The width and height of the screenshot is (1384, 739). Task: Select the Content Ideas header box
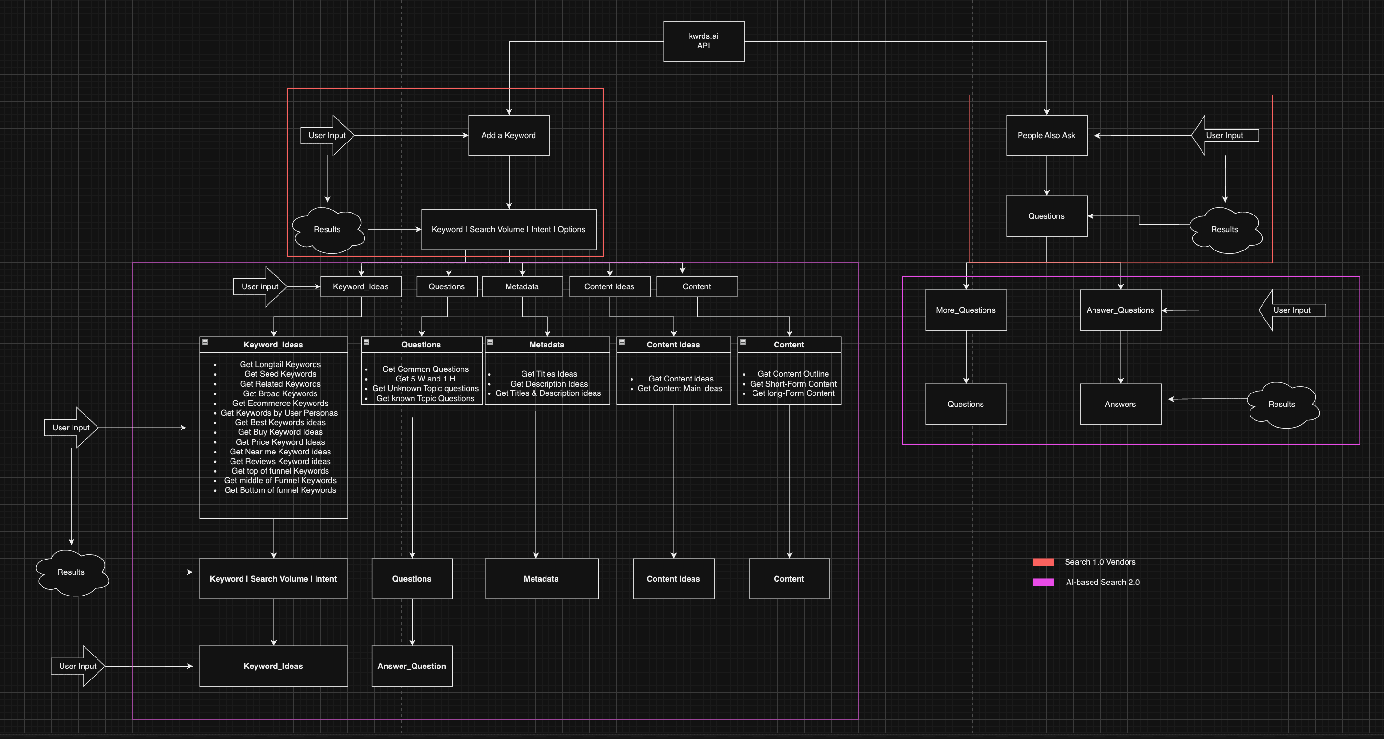(609, 287)
